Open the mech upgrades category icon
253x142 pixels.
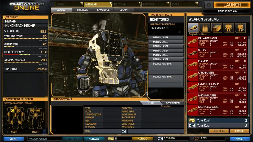[x=240, y=28]
